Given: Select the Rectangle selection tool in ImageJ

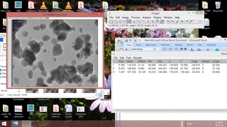Looking at the screenshot, I should (x=111, y=22).
